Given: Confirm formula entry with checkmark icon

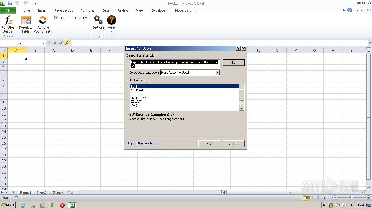Looking at the screenshot, I should 61,43.
